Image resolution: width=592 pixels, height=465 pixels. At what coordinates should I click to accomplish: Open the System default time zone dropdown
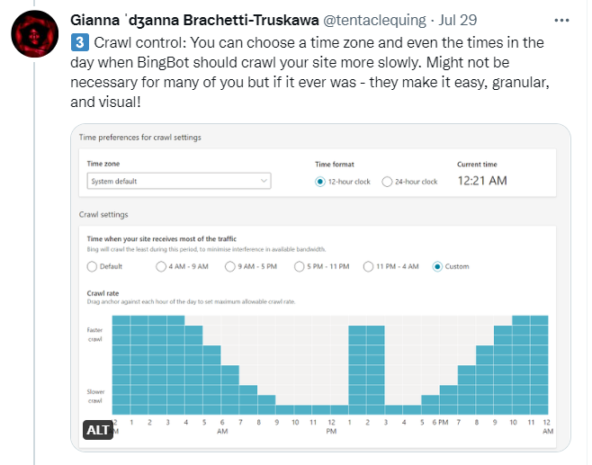click(179, 181)
